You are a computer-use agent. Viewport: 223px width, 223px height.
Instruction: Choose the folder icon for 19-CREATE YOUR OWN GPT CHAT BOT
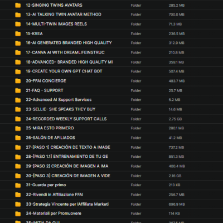[x=18, y=71]
